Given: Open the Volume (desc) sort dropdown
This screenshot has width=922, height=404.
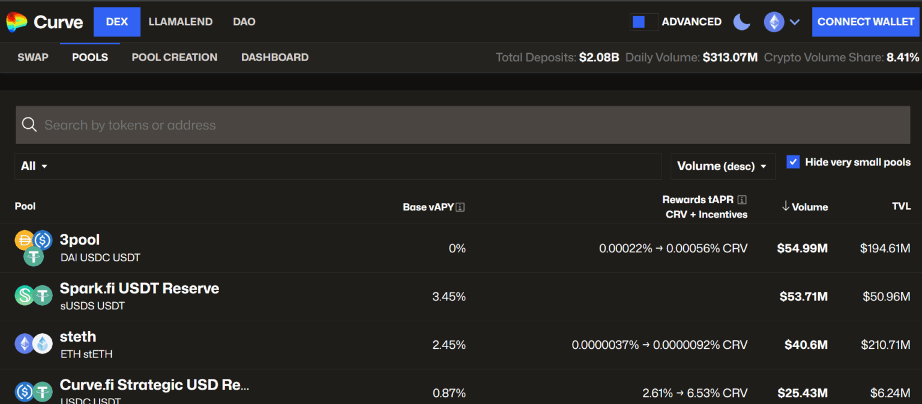Looking at the screenshot, I should coord(723,166).
